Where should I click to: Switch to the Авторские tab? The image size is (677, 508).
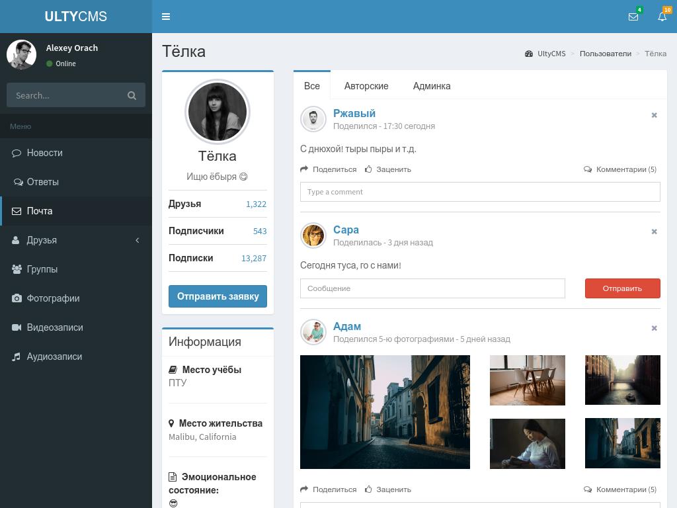pyautogui.click(x=366, y=86)
